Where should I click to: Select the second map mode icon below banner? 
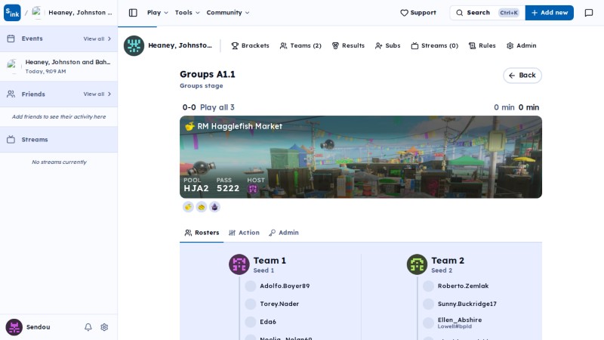point(201,207)
